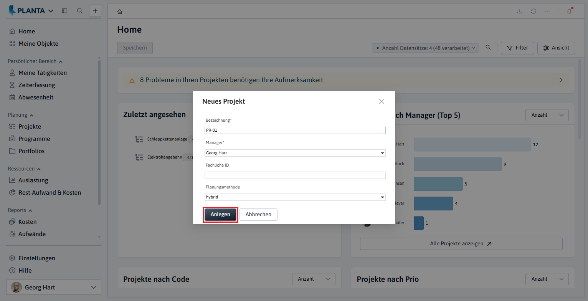Open the sidebar search magnifier
This screenshot has width=588, height=301.
(80, 11)
